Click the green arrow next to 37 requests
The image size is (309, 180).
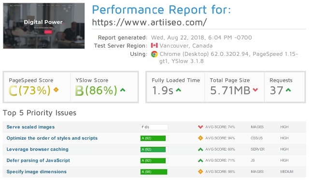pos(288,90)
